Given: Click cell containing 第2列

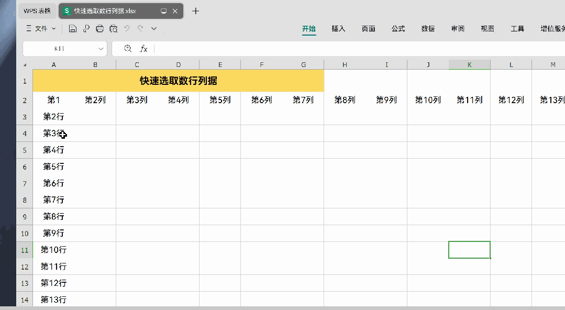Looking at the screenshot, I should [x=95, y=100].
